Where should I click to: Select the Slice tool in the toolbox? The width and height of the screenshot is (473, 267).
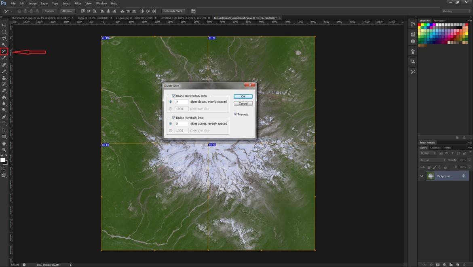pos(4,52)
